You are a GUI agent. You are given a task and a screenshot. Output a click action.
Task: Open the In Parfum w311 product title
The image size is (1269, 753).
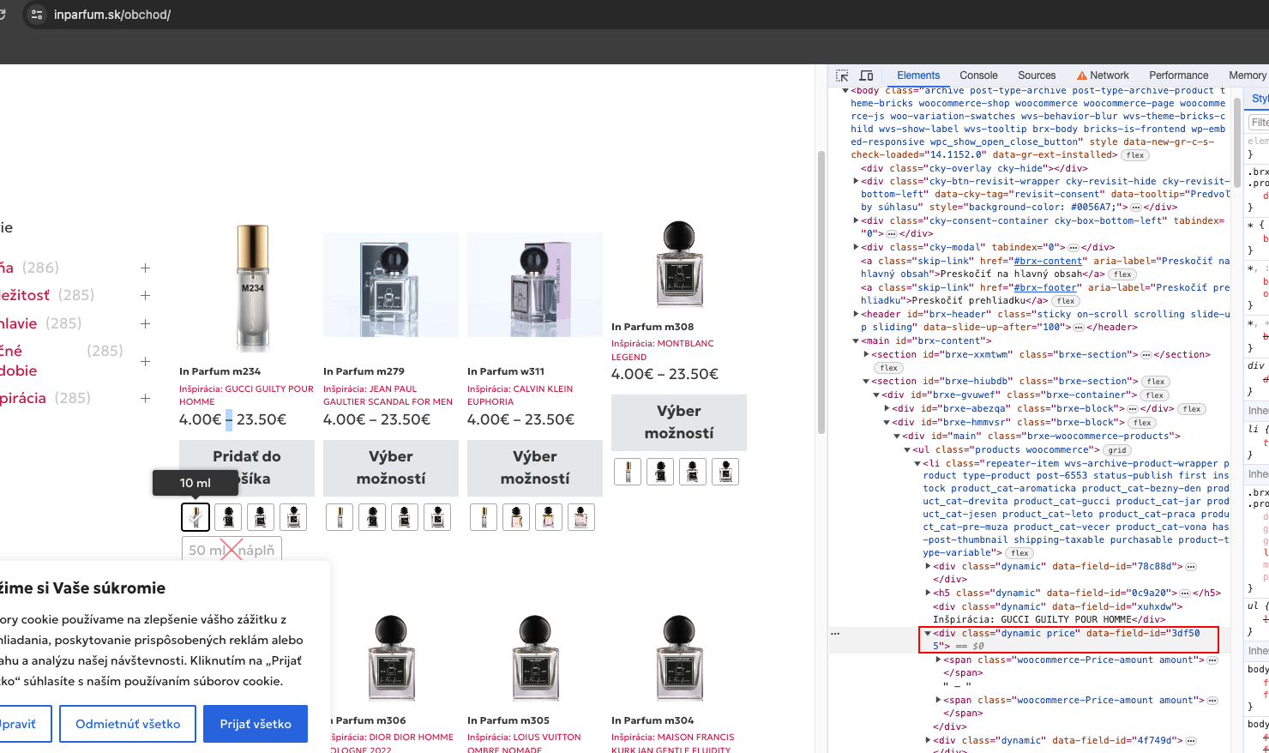(x=505, y=371)
